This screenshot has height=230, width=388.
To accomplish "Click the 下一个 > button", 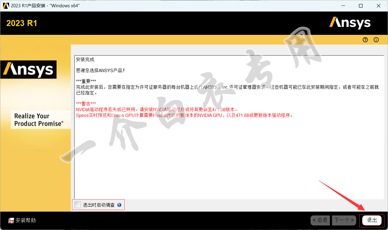I will (344, 220).
